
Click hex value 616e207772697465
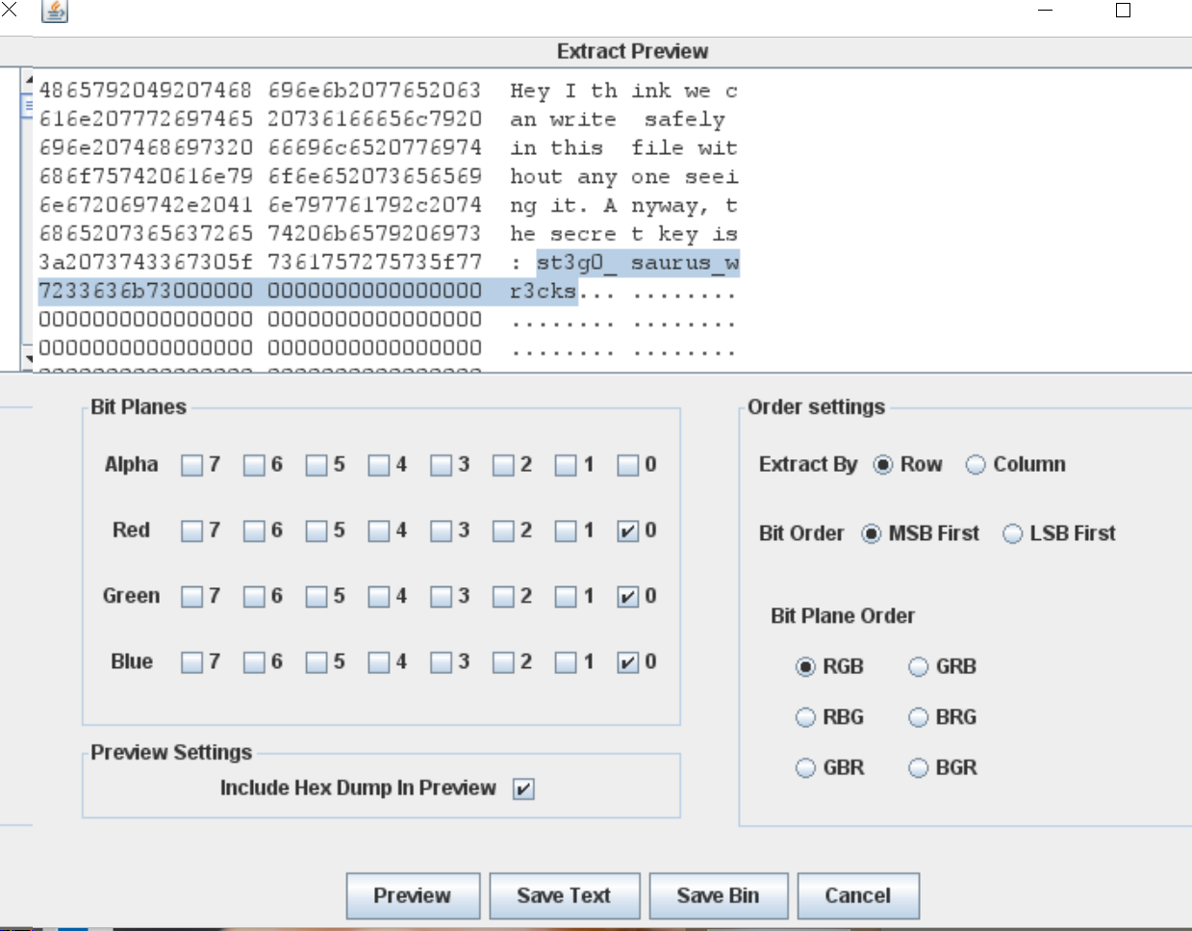pos(146,119)
